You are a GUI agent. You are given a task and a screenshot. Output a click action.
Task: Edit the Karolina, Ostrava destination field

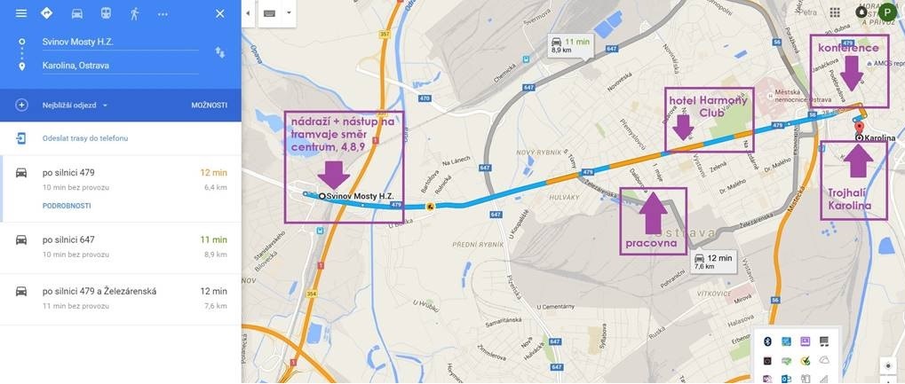pos(120,66)
